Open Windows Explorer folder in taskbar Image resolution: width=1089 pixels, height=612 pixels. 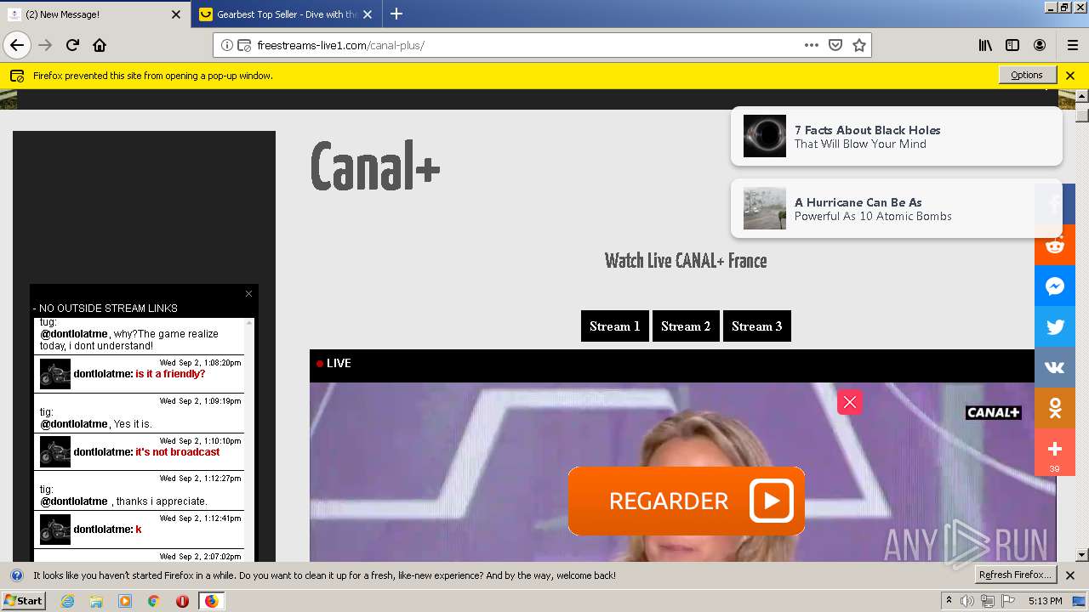[x=96, y=601]
